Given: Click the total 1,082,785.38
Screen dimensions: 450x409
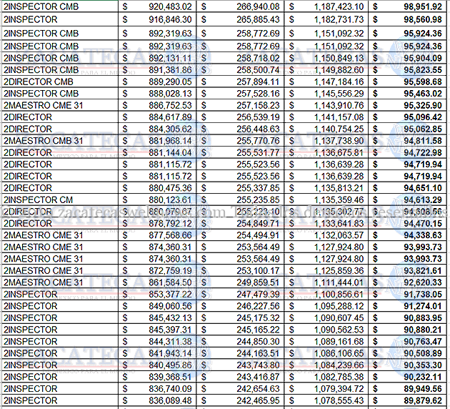Looking at the screenshot, I should pyautogui.click(x=339, y=377).
